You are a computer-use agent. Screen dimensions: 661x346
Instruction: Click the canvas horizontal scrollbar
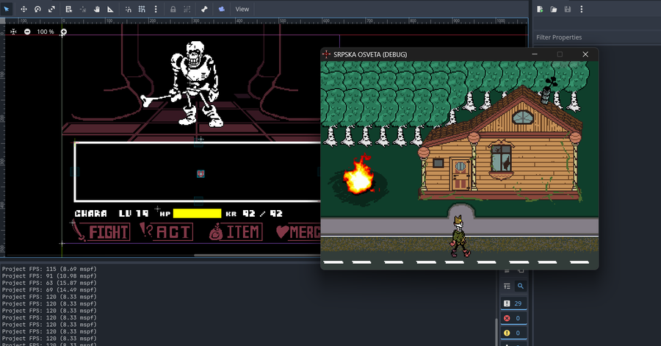(257, 255)
